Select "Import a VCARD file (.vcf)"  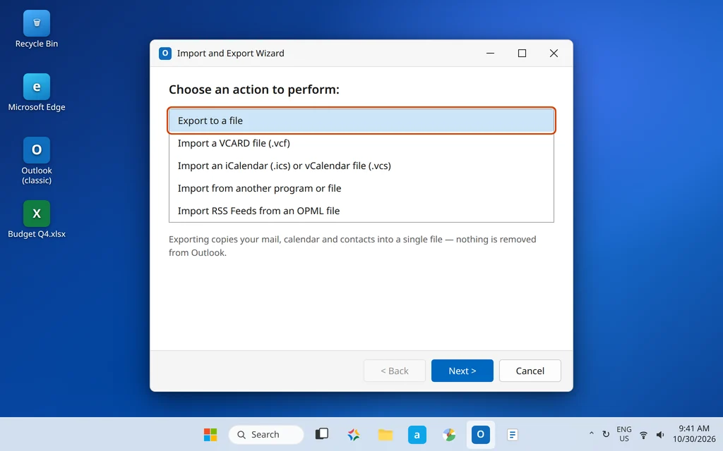(361, 143)
